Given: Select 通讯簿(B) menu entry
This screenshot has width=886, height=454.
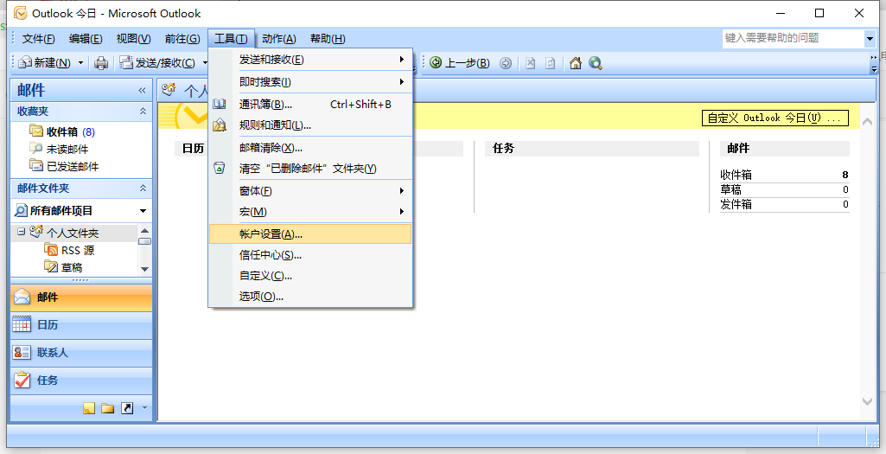Looking at the screenshot, I should [x=310, y=104].
